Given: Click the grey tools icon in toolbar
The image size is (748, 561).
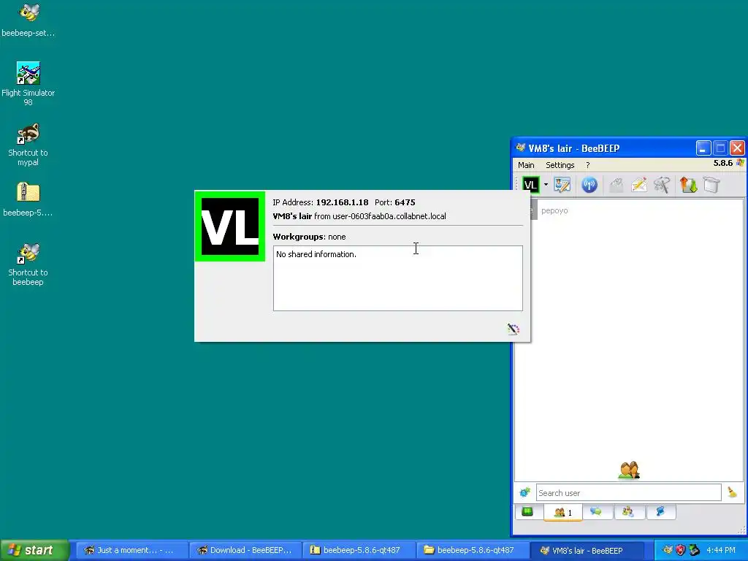Looking at the screenshot, I should click(662, 185).
